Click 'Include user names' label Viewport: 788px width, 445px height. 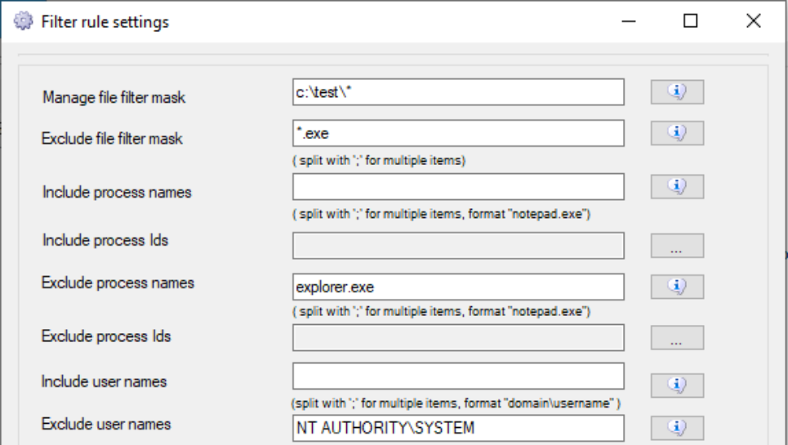click(104, 381)
